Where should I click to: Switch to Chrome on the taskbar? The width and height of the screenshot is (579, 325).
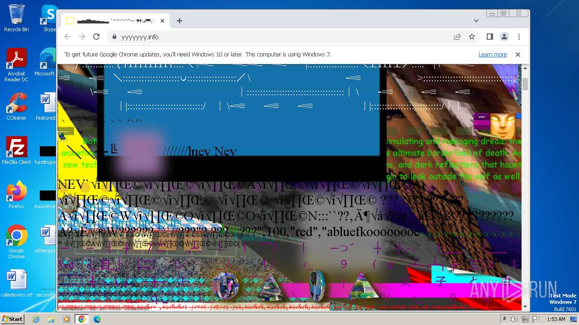[81, 319]
